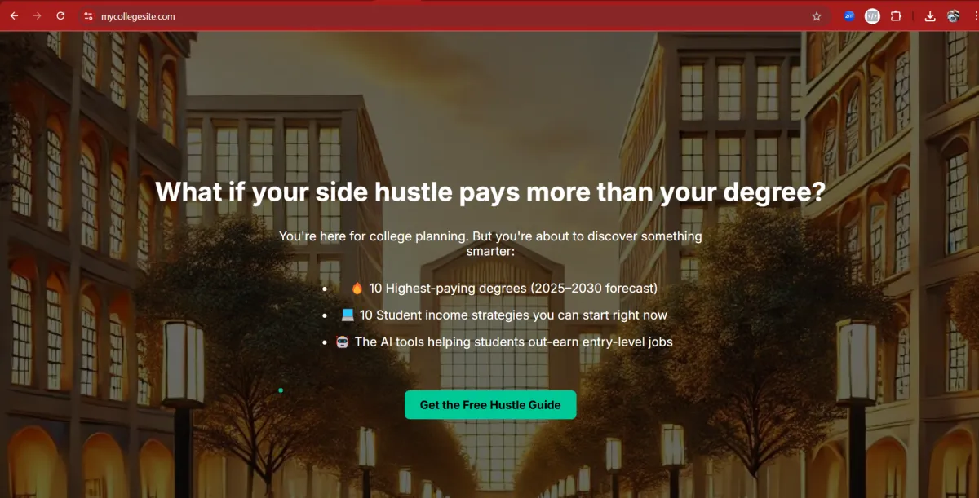Click Get the Free Hustle Guide button
979x498 pixels.
pyautogui.click(x=490, y=405)
